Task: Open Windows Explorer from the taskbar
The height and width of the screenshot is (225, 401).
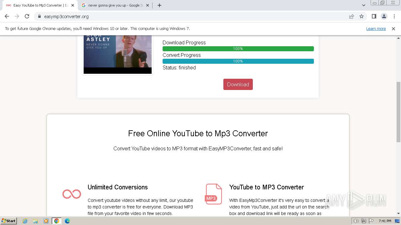Action: click(x=35, y=221)
